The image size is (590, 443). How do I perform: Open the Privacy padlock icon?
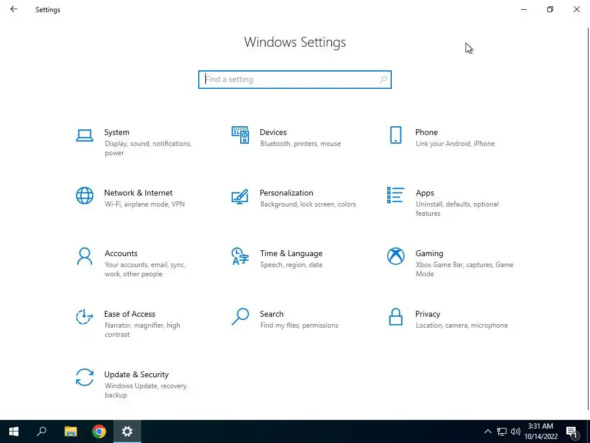pyautogui.click(x=395, y=317)
